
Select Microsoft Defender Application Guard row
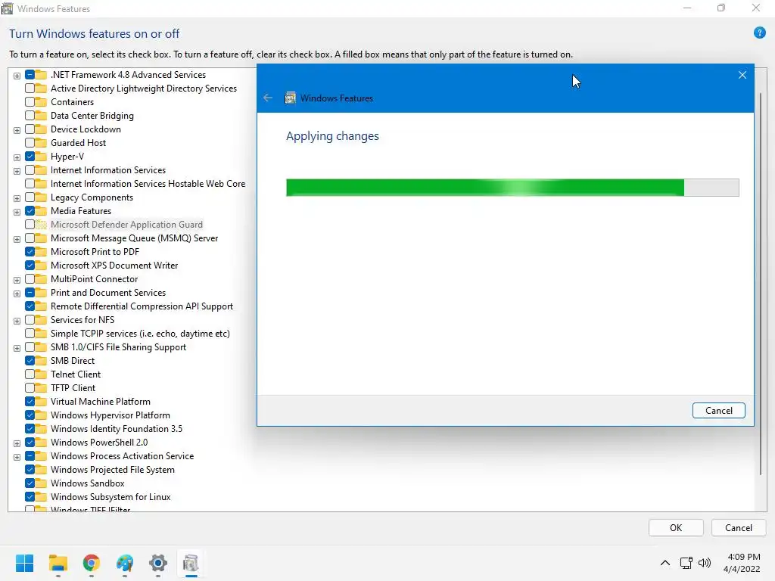tap(126, 224)
